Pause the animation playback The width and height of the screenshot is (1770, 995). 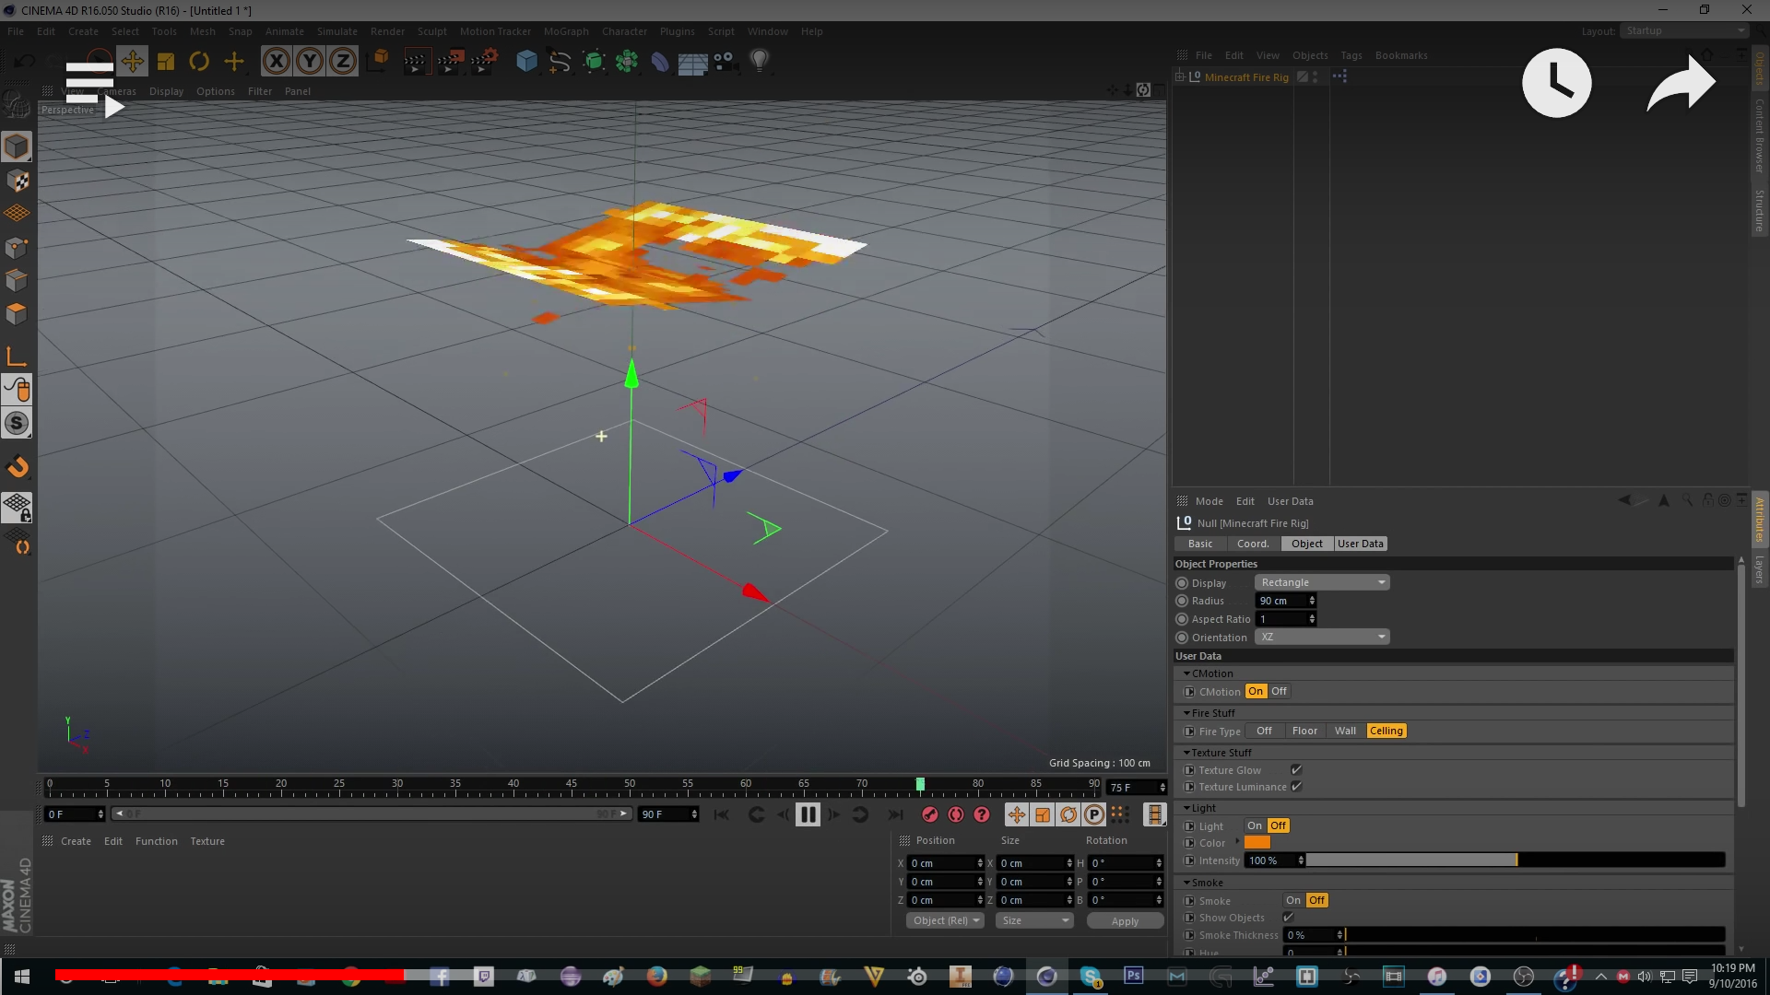808,814
